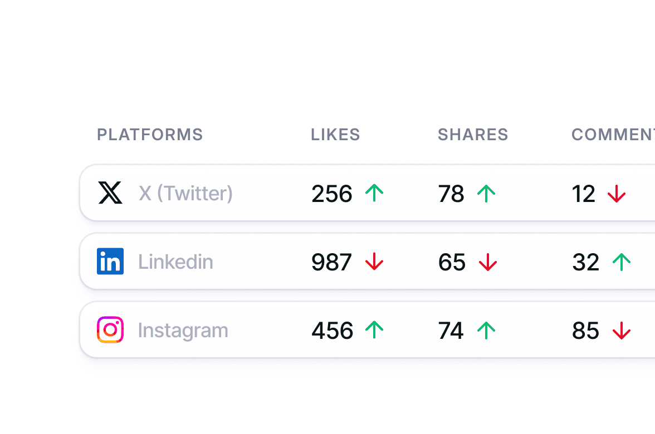Click red down arrow beside 85 comments

pos(621,330)
